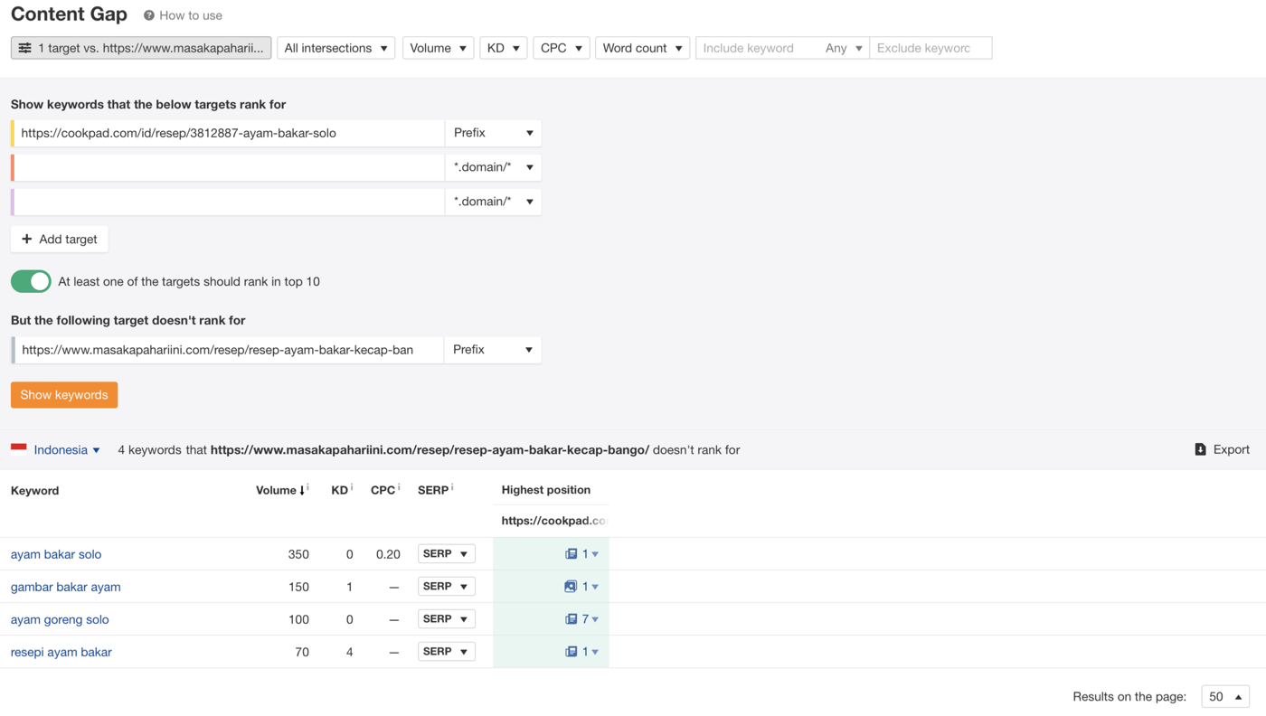The height and width of the screenshot is (716, 1266).
Task: Click CPC value 0.20
Action: click(x=388, y=554)
